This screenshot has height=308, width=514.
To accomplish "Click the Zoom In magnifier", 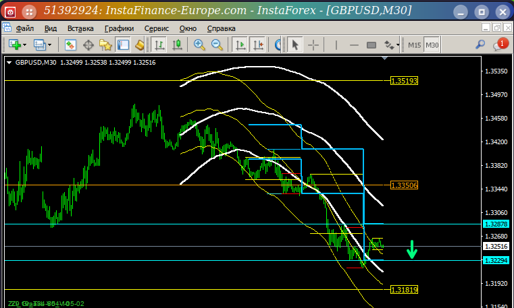I will click(199, 44).
